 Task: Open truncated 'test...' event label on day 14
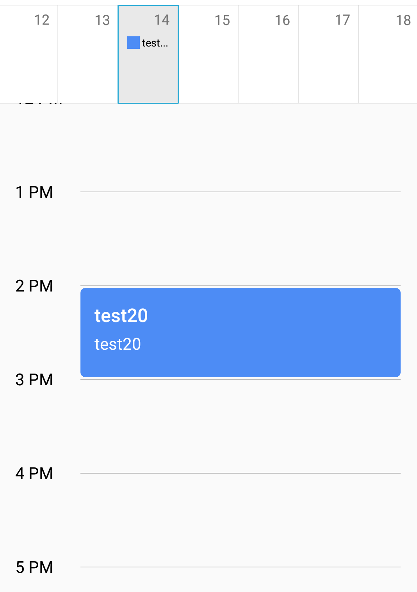coord(155,43)
